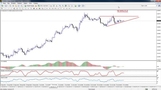
Task: Select the M5 timeframe button
Action: 50,8
